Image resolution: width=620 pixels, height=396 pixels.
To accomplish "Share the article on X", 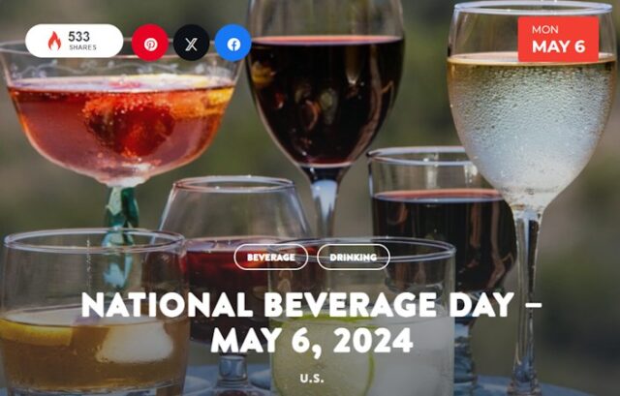I will click(x=192, y=43).
